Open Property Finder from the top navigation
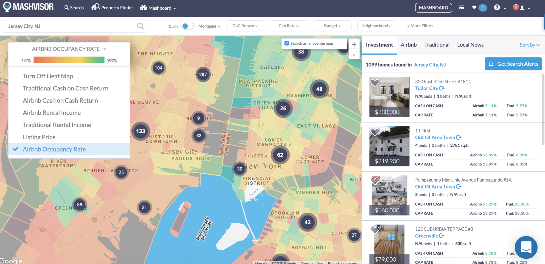This screenshot has width=545, height=264. click(112, 7)
